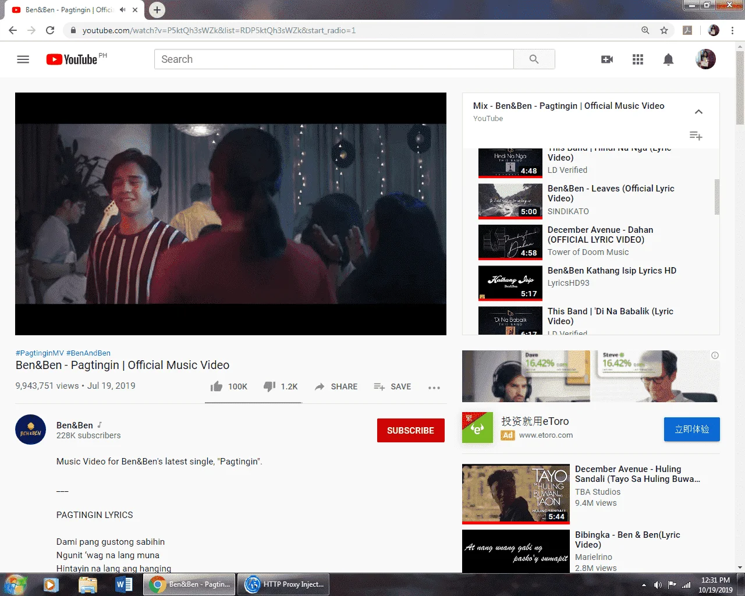
Task: Go to YouTube home via logo
Action: click(72, 59)
